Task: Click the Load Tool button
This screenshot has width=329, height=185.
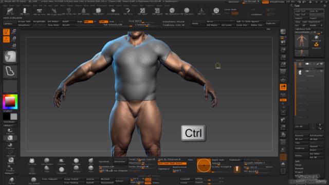Action: click(x=301, y=11)
